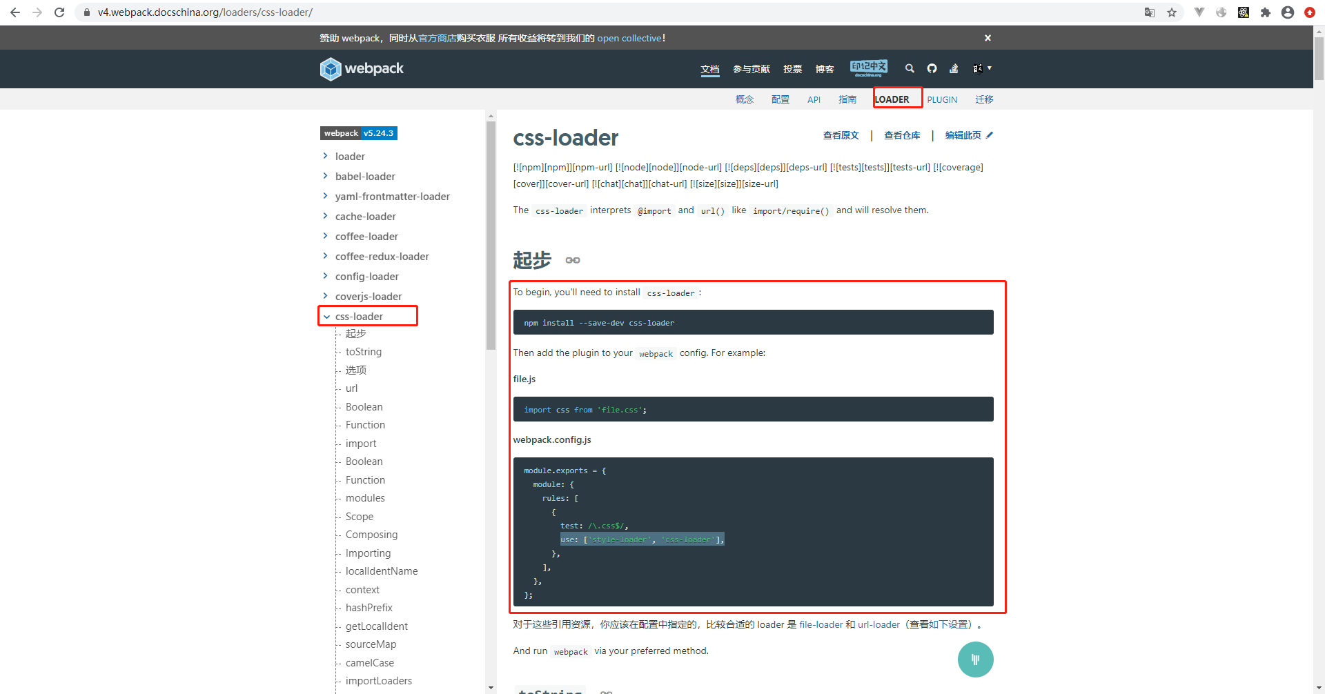
Task: Jump to localIdentName in sidebar
Action: 382,571
